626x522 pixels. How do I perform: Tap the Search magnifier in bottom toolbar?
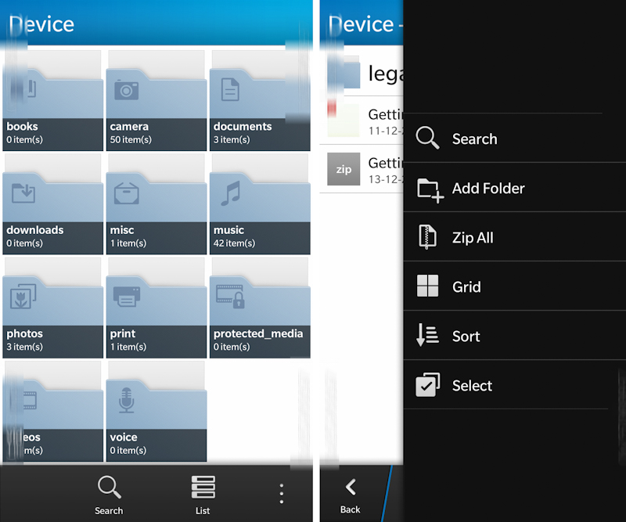(109, 493)
